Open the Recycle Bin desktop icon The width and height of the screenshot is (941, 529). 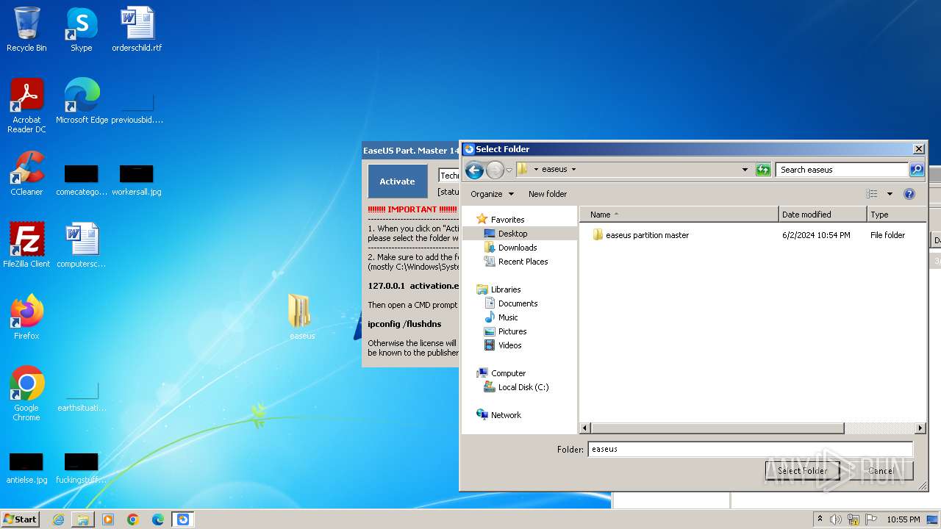click(x=26, y=29)
